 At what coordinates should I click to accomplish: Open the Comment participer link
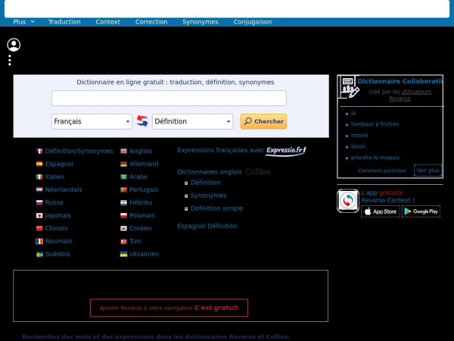pyautogui.click(x=382, y=170)
